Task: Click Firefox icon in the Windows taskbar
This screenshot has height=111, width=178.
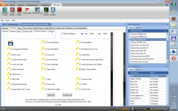Action: [x=173, y=18]
